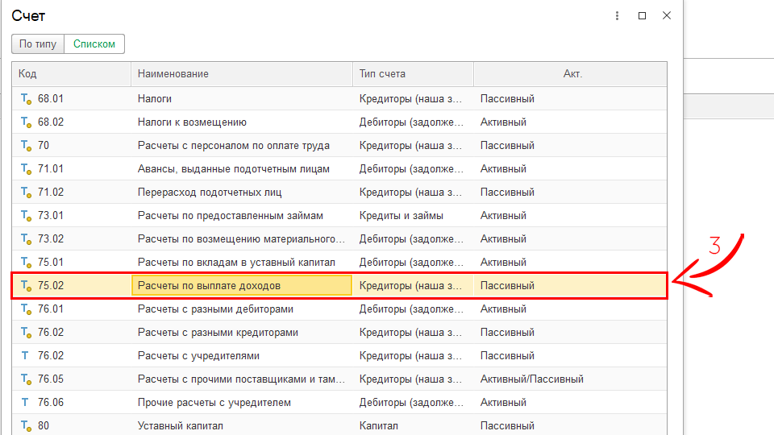Screen dimensions: 774x435
Task: Click the T icon for Расчеты с учредителями
Action: coord(25,355)
